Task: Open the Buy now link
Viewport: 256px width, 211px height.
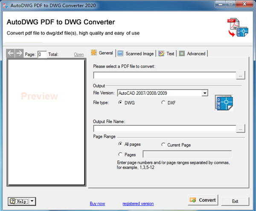Action: [x=97, y=203]
